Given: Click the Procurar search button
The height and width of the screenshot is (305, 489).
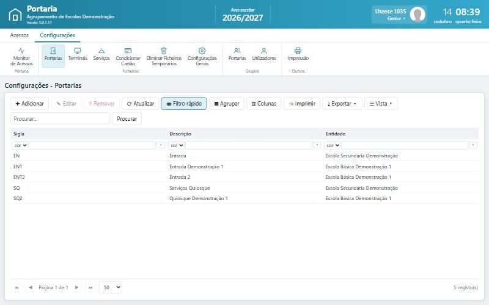Looking at the screenshot, I should coord(127,119).
